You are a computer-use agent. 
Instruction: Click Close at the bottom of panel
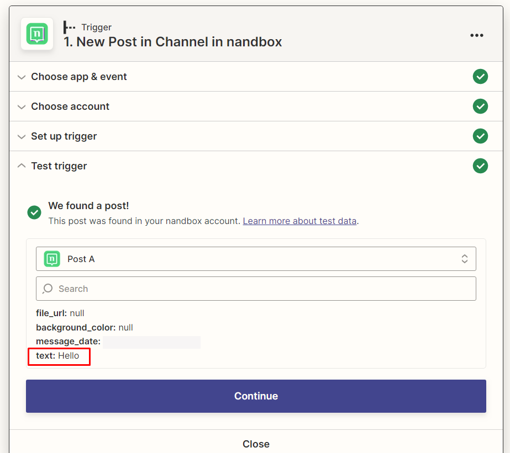(256, 444)
